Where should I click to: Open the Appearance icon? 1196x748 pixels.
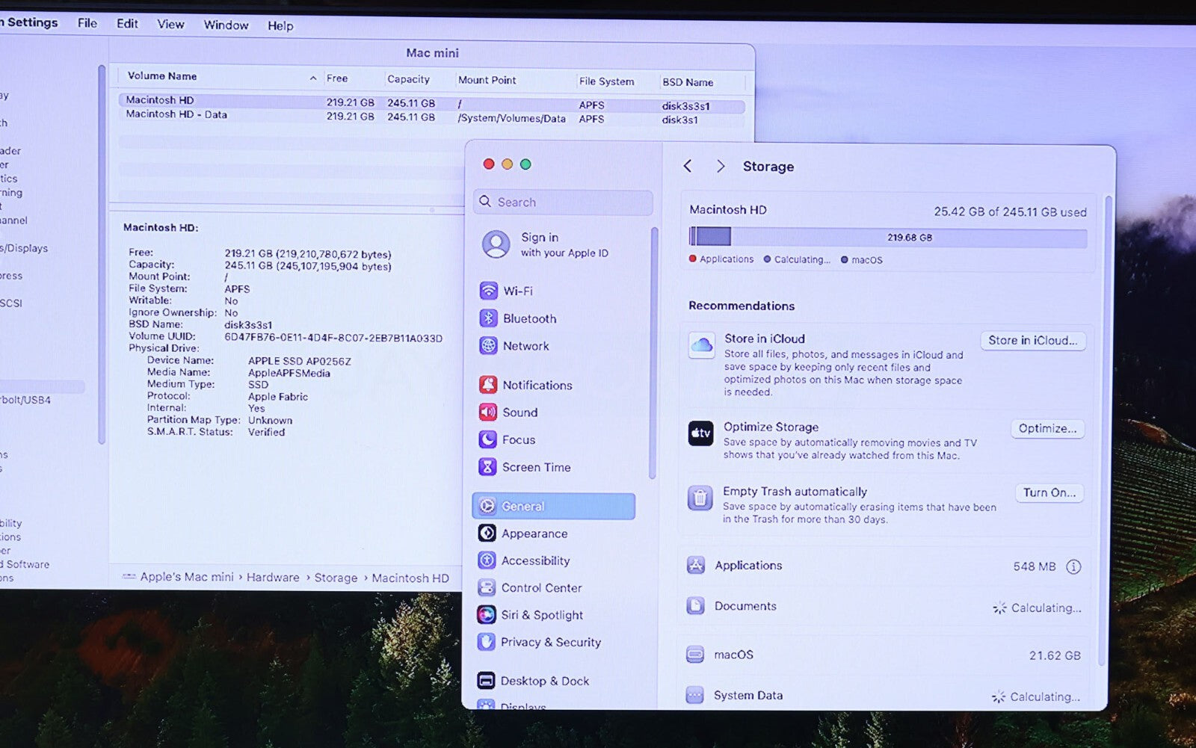(487, 533)
